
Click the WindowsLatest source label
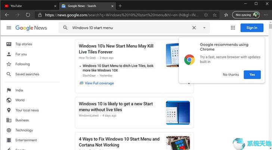89,116
